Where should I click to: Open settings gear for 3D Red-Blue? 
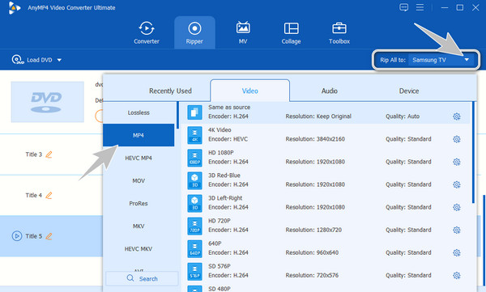click(x=456, y=184)
